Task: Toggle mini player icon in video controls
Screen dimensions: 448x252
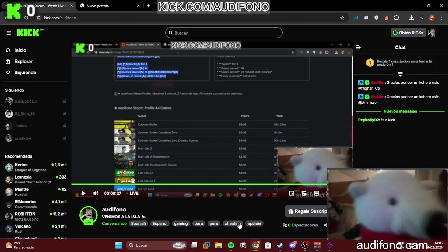Action: coord(292,193)
